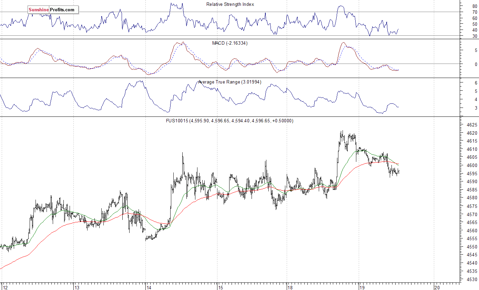
Task: Click price axis value 4565
Action: (472, 222)
